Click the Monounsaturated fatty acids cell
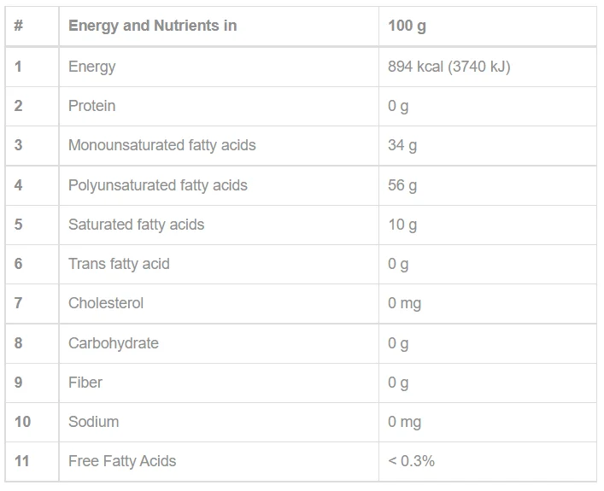This screenshot has width=604, height=491. [x=219, y=145]
